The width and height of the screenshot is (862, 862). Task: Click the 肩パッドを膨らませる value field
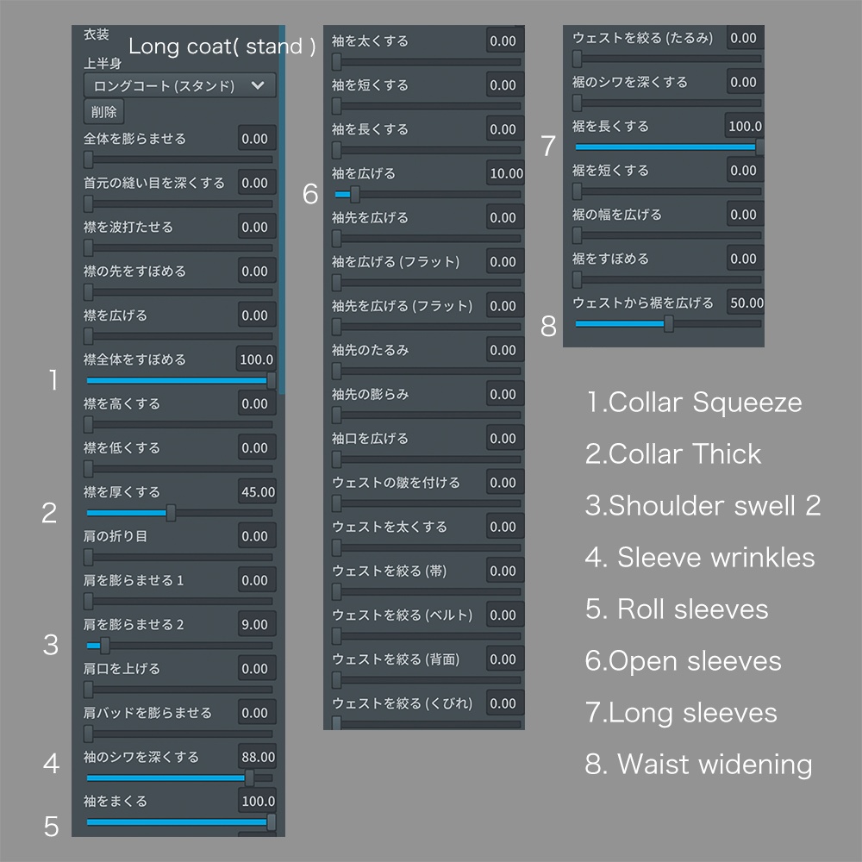tap(254, 713)
